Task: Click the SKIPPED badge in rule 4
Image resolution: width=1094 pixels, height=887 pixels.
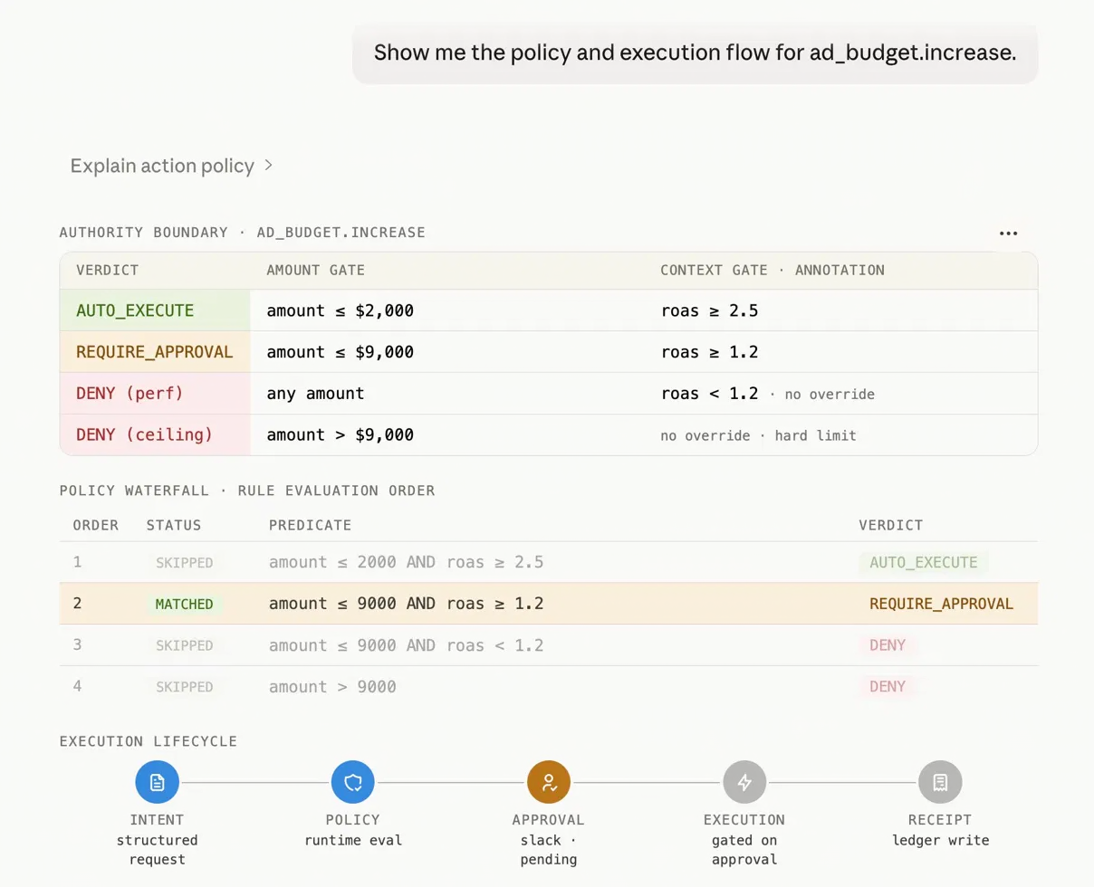Action: (184, 687)
